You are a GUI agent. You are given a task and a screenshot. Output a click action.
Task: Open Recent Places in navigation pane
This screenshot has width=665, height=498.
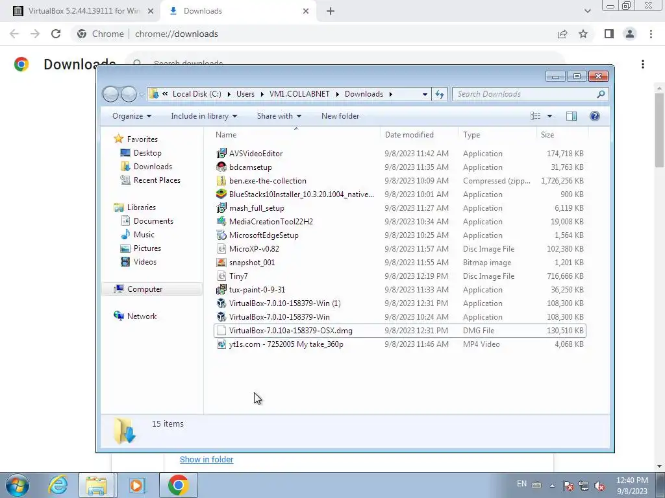[x=157, y=180]
